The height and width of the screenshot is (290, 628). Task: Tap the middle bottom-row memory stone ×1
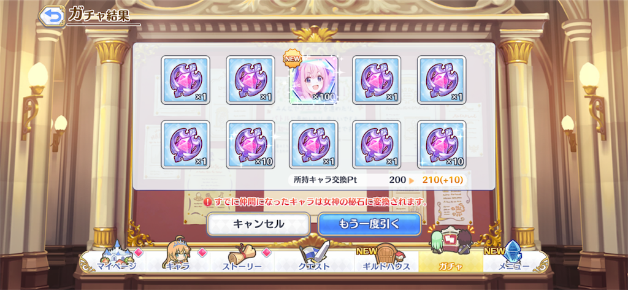pos(313,144)
